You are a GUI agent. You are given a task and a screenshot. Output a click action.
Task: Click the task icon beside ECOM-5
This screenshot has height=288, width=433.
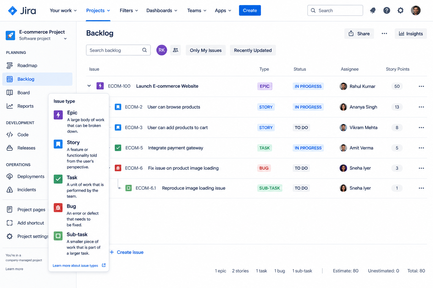click(118, 148)
